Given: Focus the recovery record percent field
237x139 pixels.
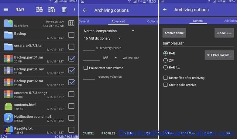Looking at the screenshot, I should coord(89,48).
